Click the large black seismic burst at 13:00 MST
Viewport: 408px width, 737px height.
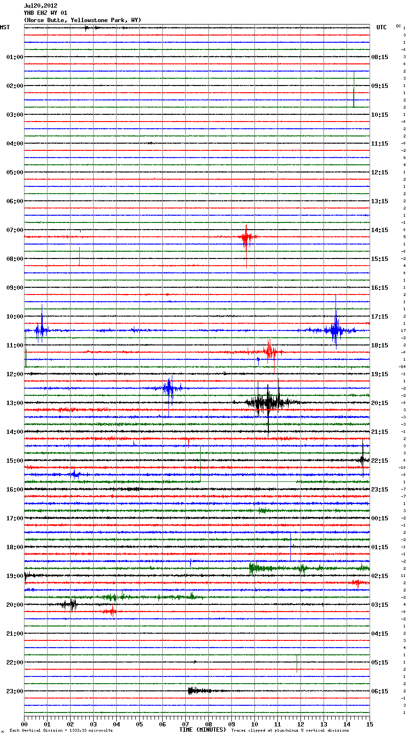click(x=267, y=403)
